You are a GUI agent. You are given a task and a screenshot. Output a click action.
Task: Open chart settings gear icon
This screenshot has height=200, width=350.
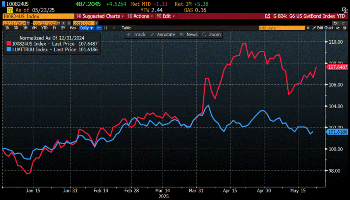tap(345, 28)
